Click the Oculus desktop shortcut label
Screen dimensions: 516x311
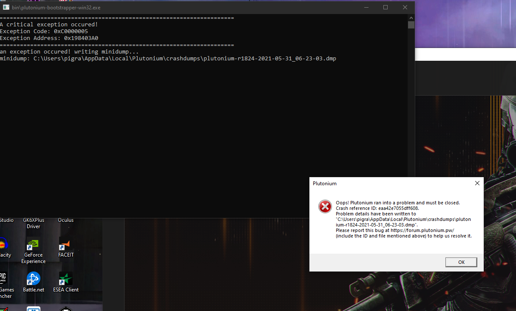pos(65,220)
